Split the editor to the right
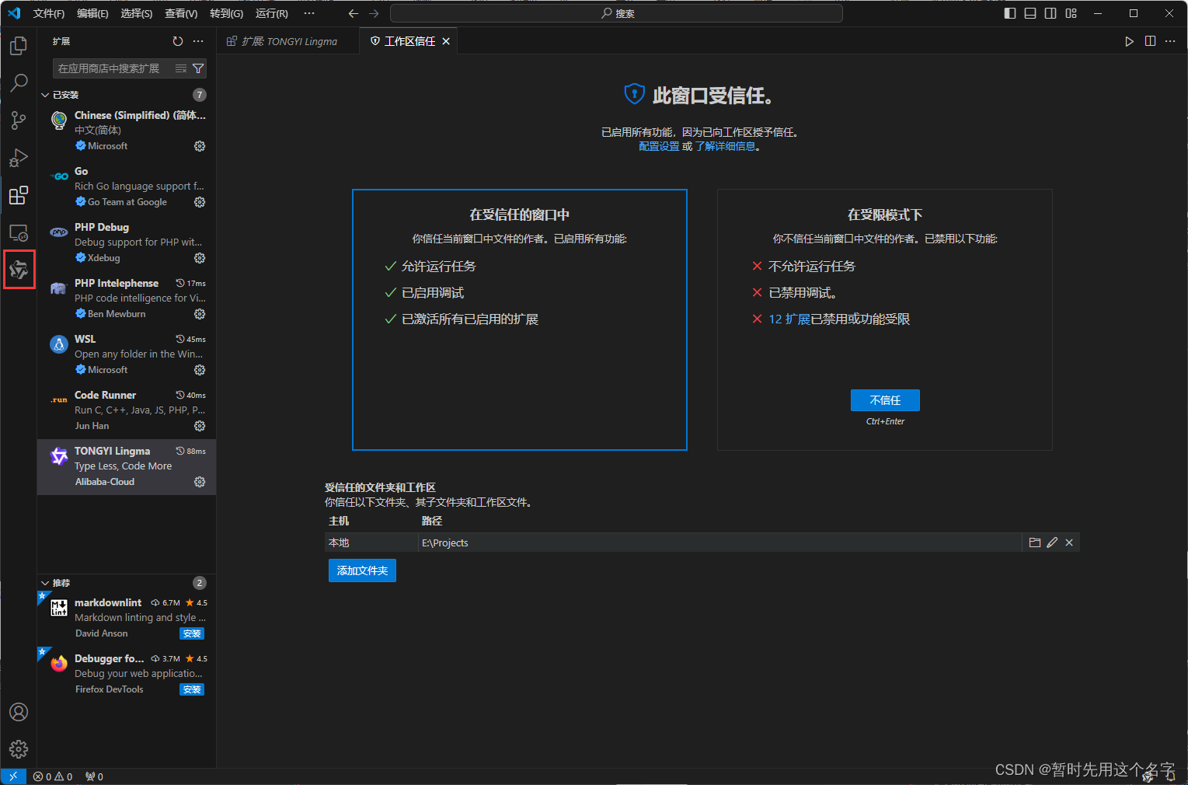 pyautogui.click(x=1150, y=41)
